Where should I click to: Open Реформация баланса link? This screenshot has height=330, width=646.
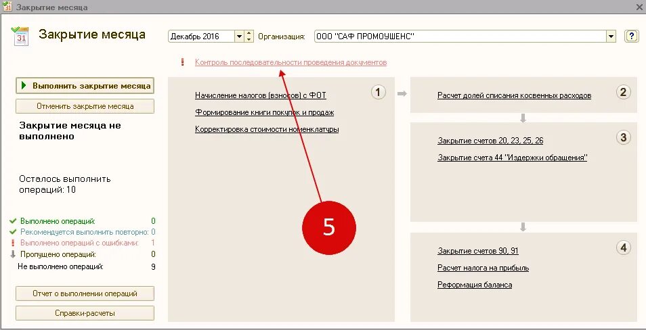click(475, 285)
